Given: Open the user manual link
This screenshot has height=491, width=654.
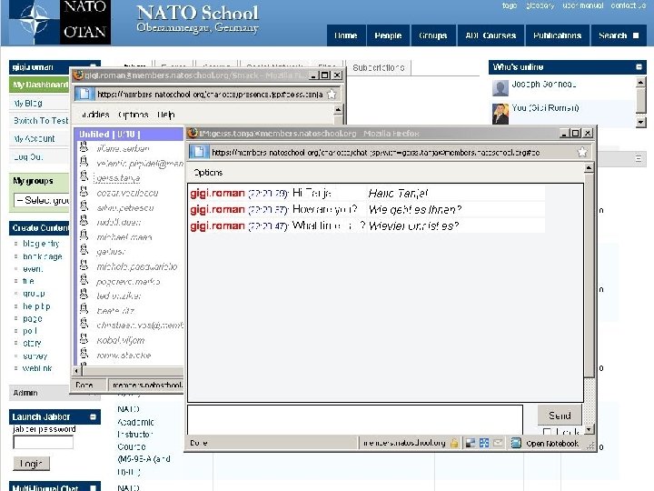Looking at the screenshot, I should pos(582,5).
